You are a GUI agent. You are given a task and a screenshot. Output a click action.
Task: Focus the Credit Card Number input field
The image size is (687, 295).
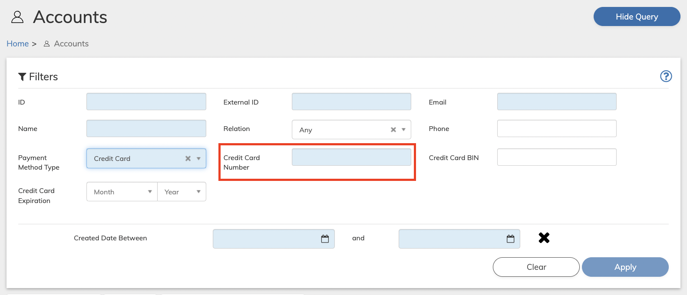[351, 157]
